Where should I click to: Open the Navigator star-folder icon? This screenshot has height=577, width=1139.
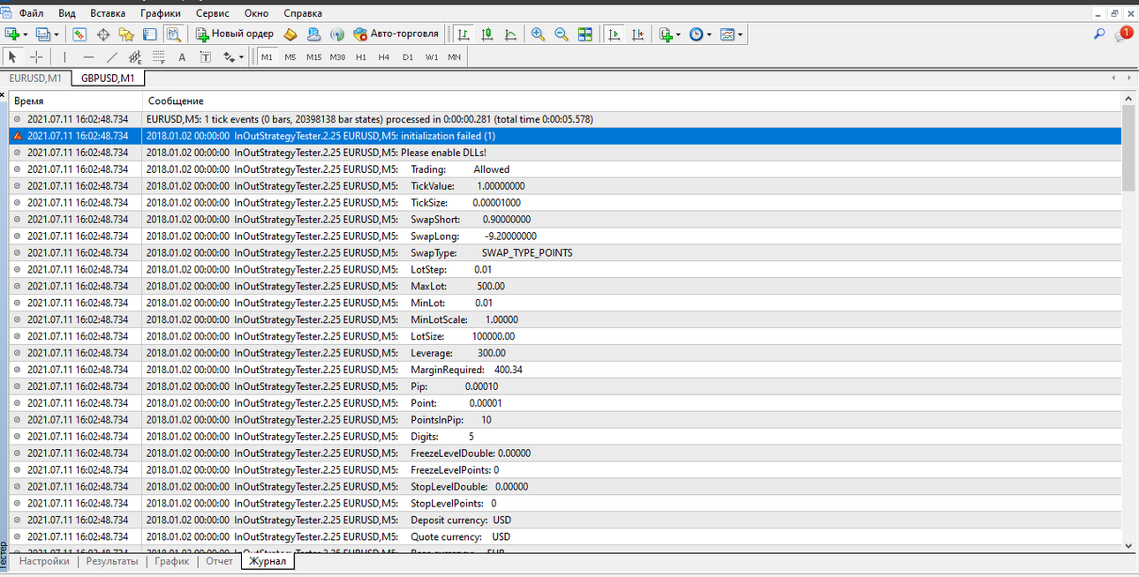(x=126, y=34)
